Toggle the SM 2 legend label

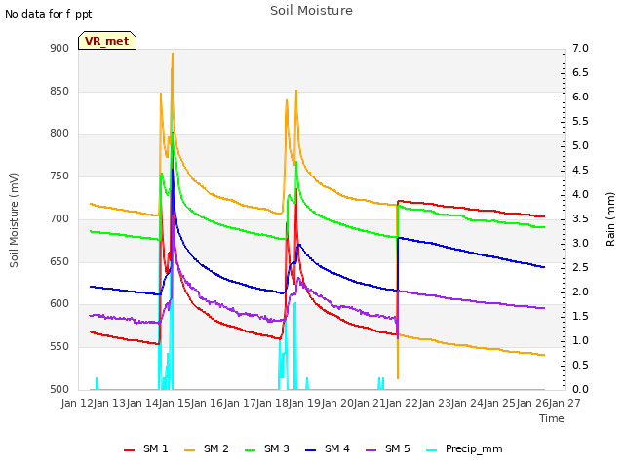coord(216,448)
